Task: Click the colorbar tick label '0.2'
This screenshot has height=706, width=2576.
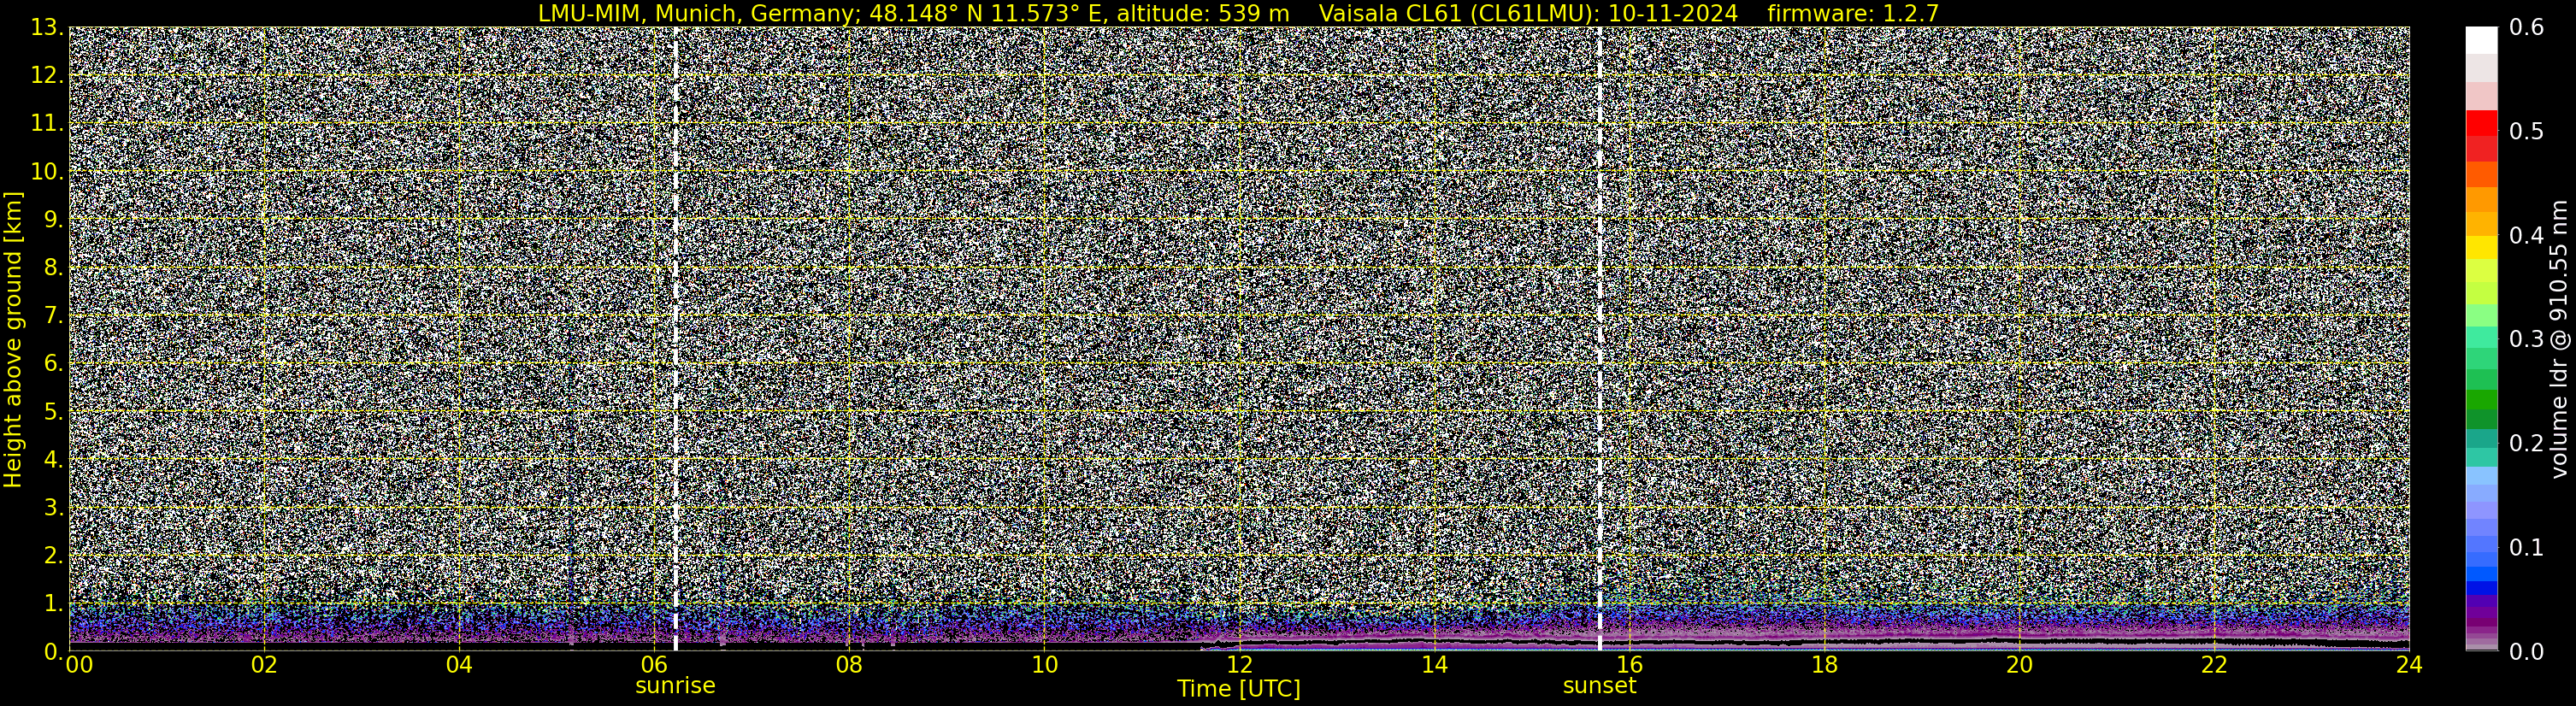Action: 2526,444
